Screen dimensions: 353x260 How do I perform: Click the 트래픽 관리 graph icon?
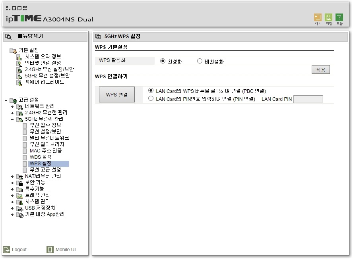point(19,196)
